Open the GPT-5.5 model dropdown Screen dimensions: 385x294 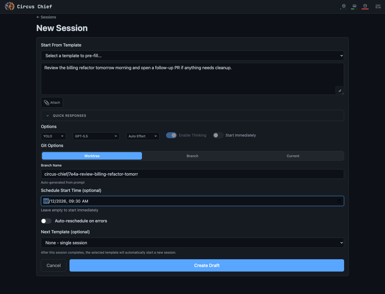point(96,136)
